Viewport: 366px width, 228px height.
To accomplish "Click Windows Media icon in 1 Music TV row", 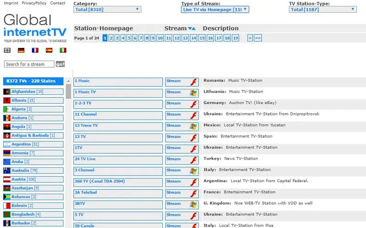I will click(193, 93).
